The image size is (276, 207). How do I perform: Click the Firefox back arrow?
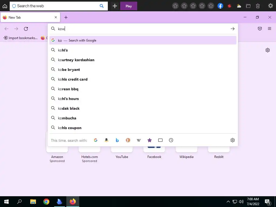click(x=6, y=29)
